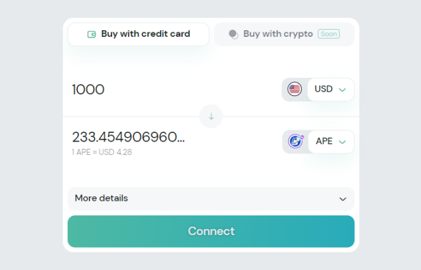Click the 233.454906960… received amount field
Screen dimensions: 421x270
coord(128,137)
